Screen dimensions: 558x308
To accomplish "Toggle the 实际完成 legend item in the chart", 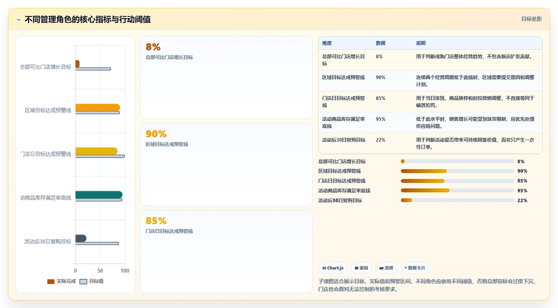I will tap(61, 281).
